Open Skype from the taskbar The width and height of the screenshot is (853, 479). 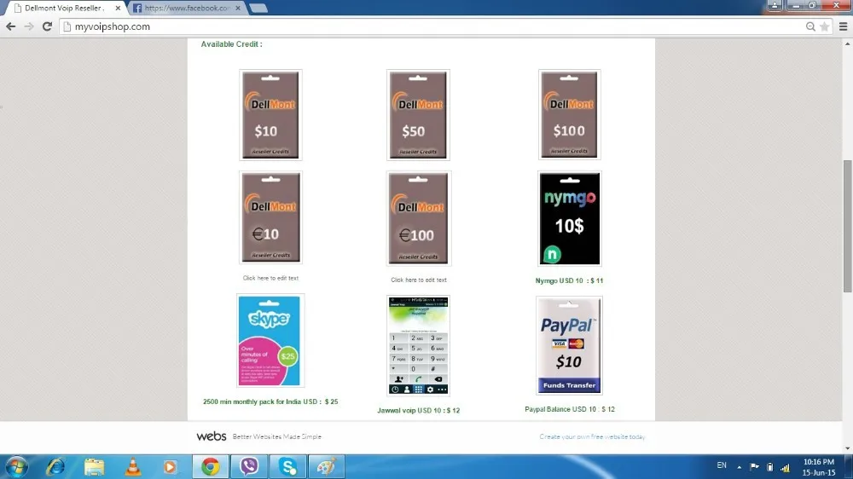point(287,466)
